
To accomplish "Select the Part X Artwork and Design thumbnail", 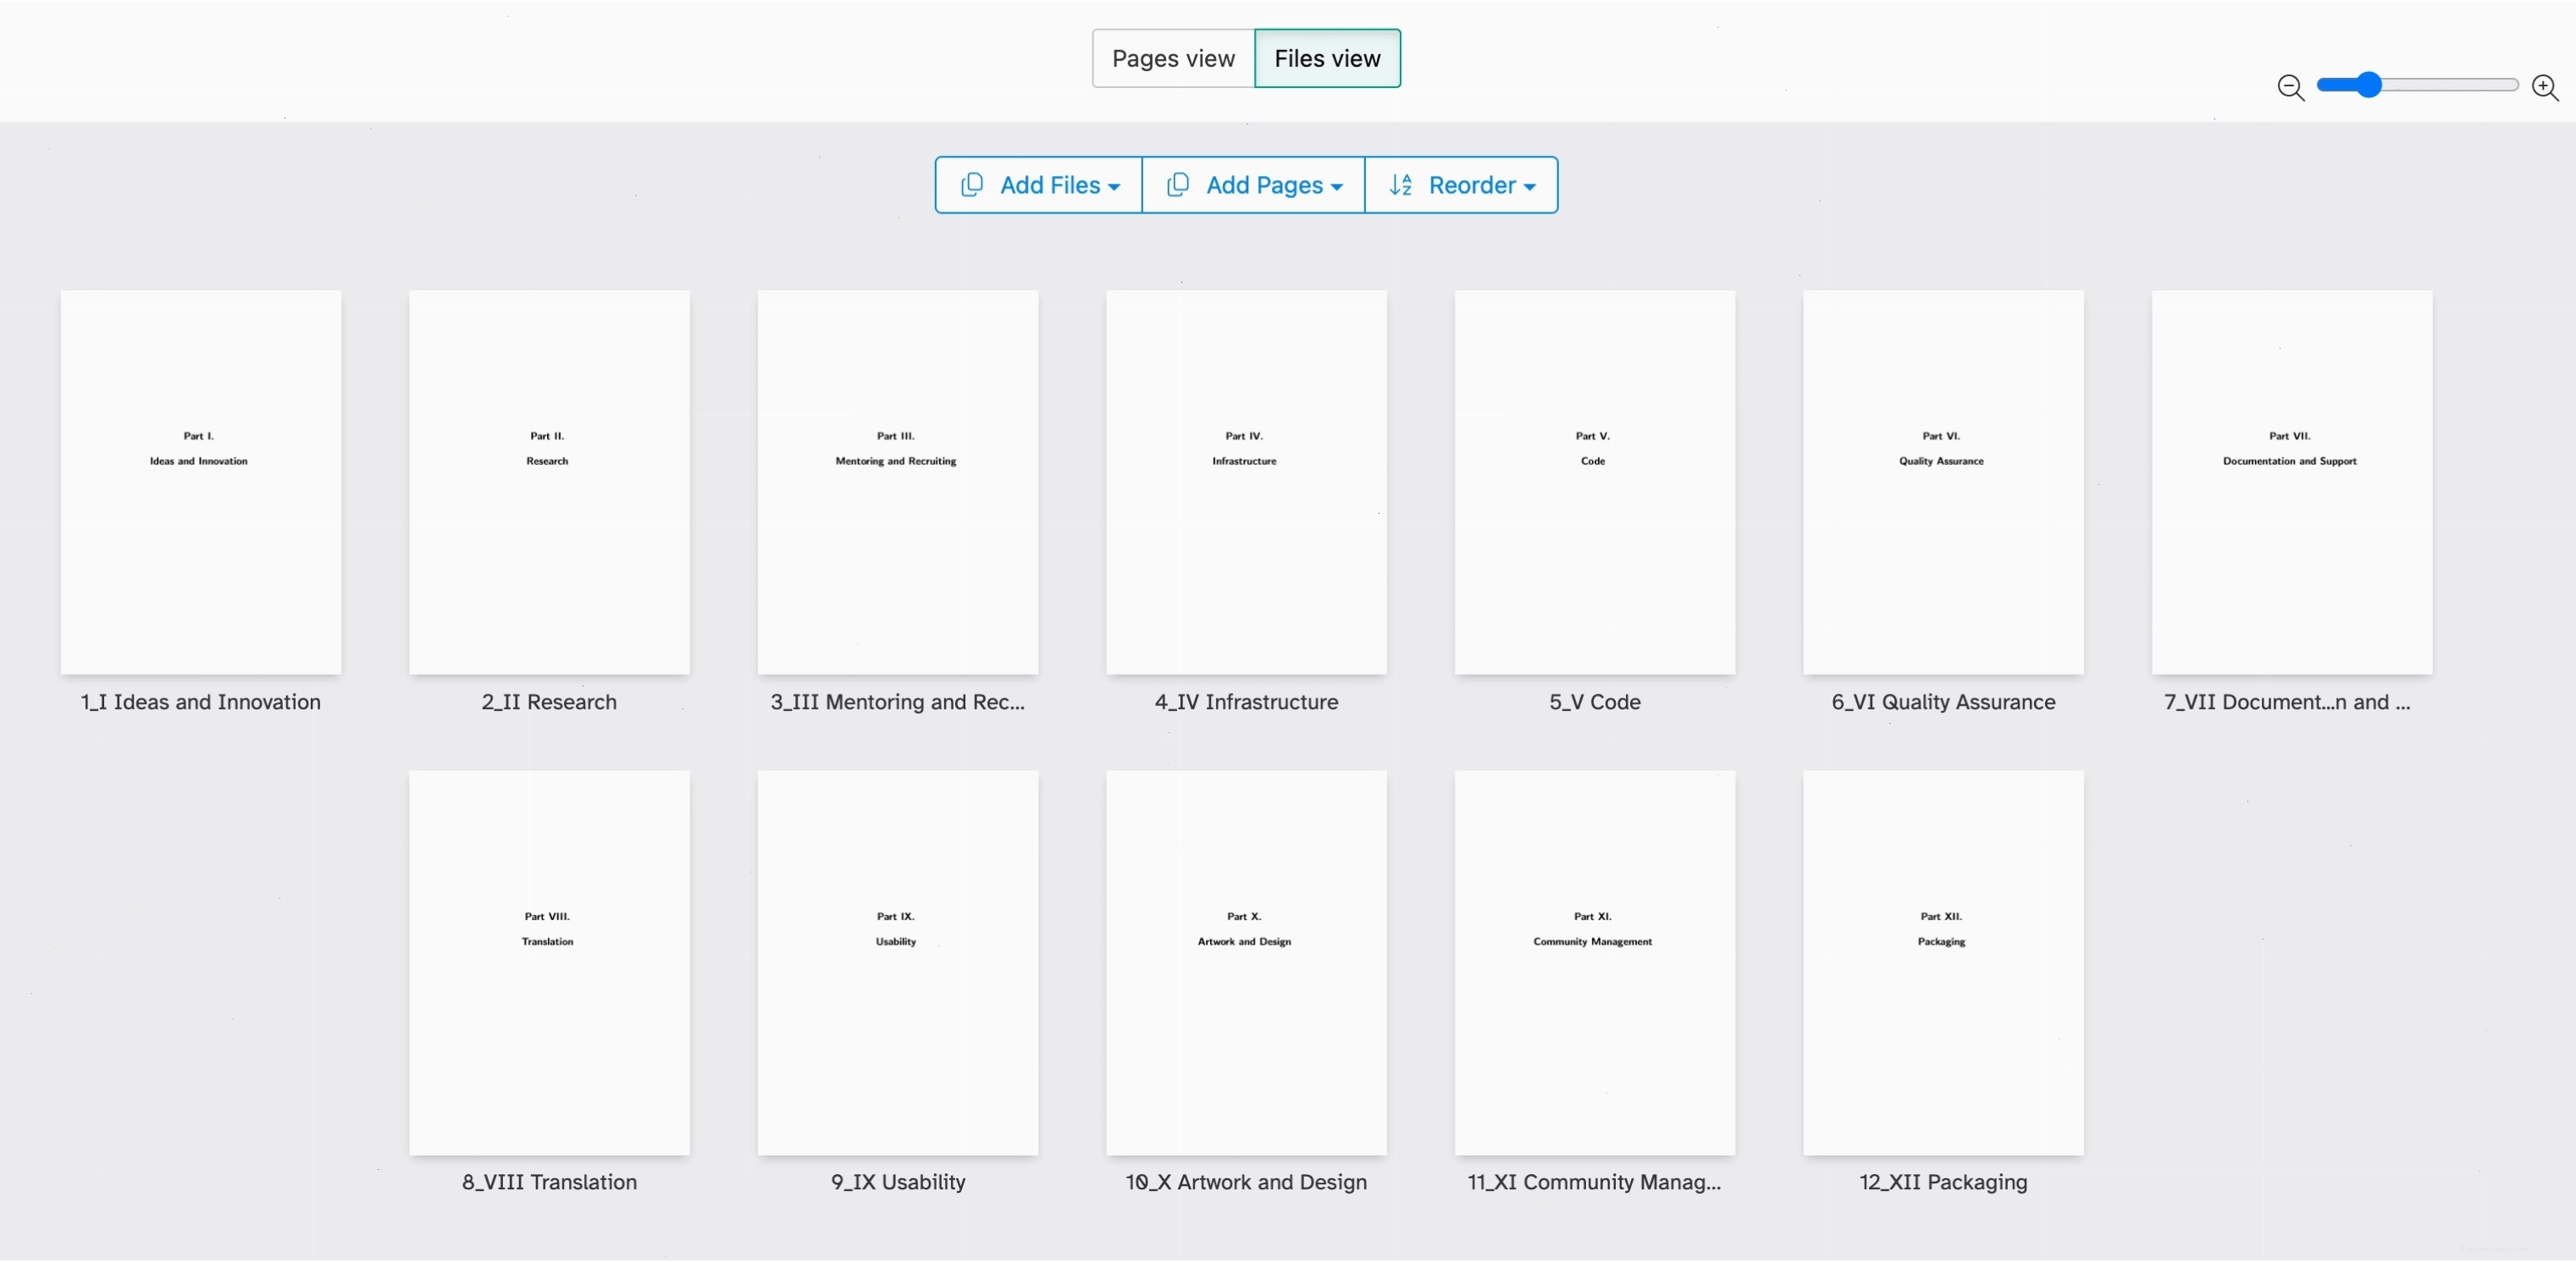I will coord(1246,963).
